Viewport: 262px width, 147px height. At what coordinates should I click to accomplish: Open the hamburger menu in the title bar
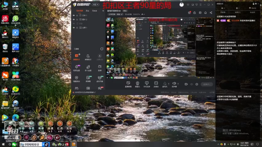[200, 5]
